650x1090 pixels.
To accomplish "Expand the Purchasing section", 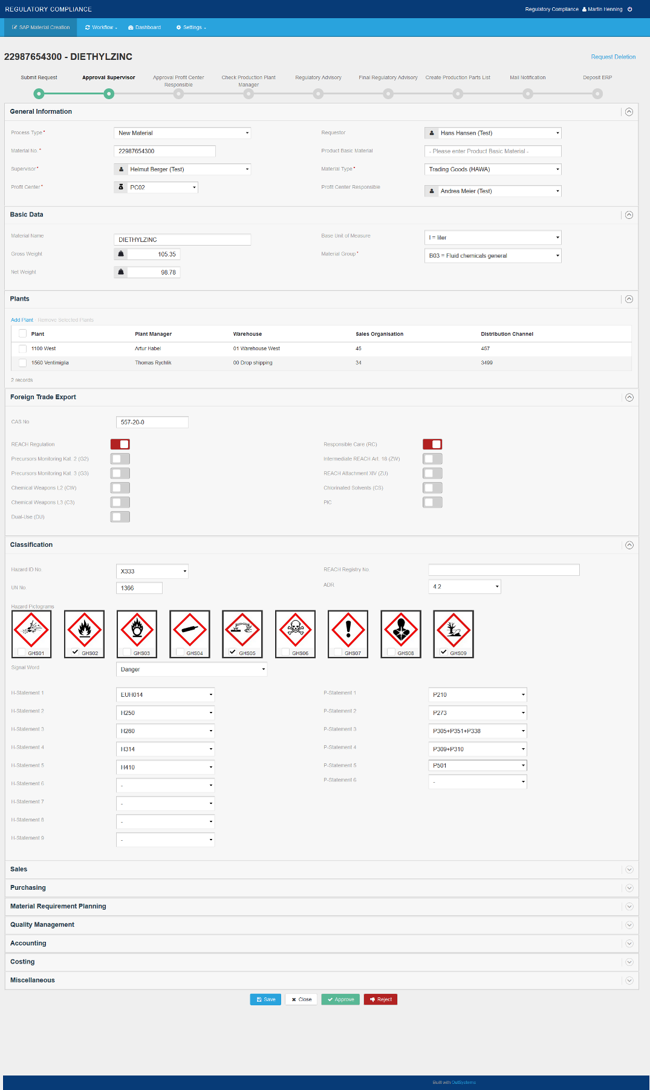I will [629, 888].
